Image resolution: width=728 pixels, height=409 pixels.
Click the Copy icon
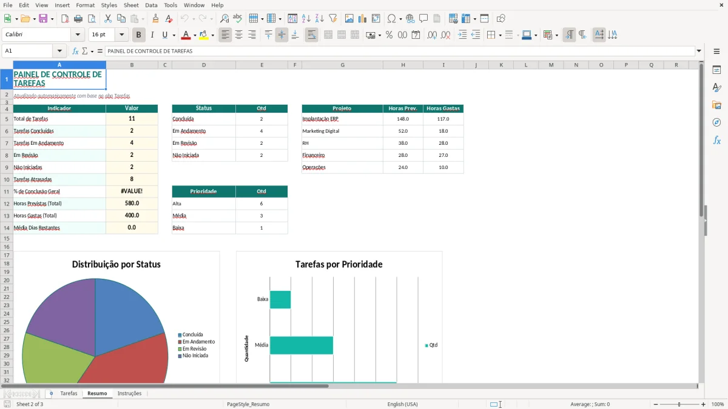121,19
